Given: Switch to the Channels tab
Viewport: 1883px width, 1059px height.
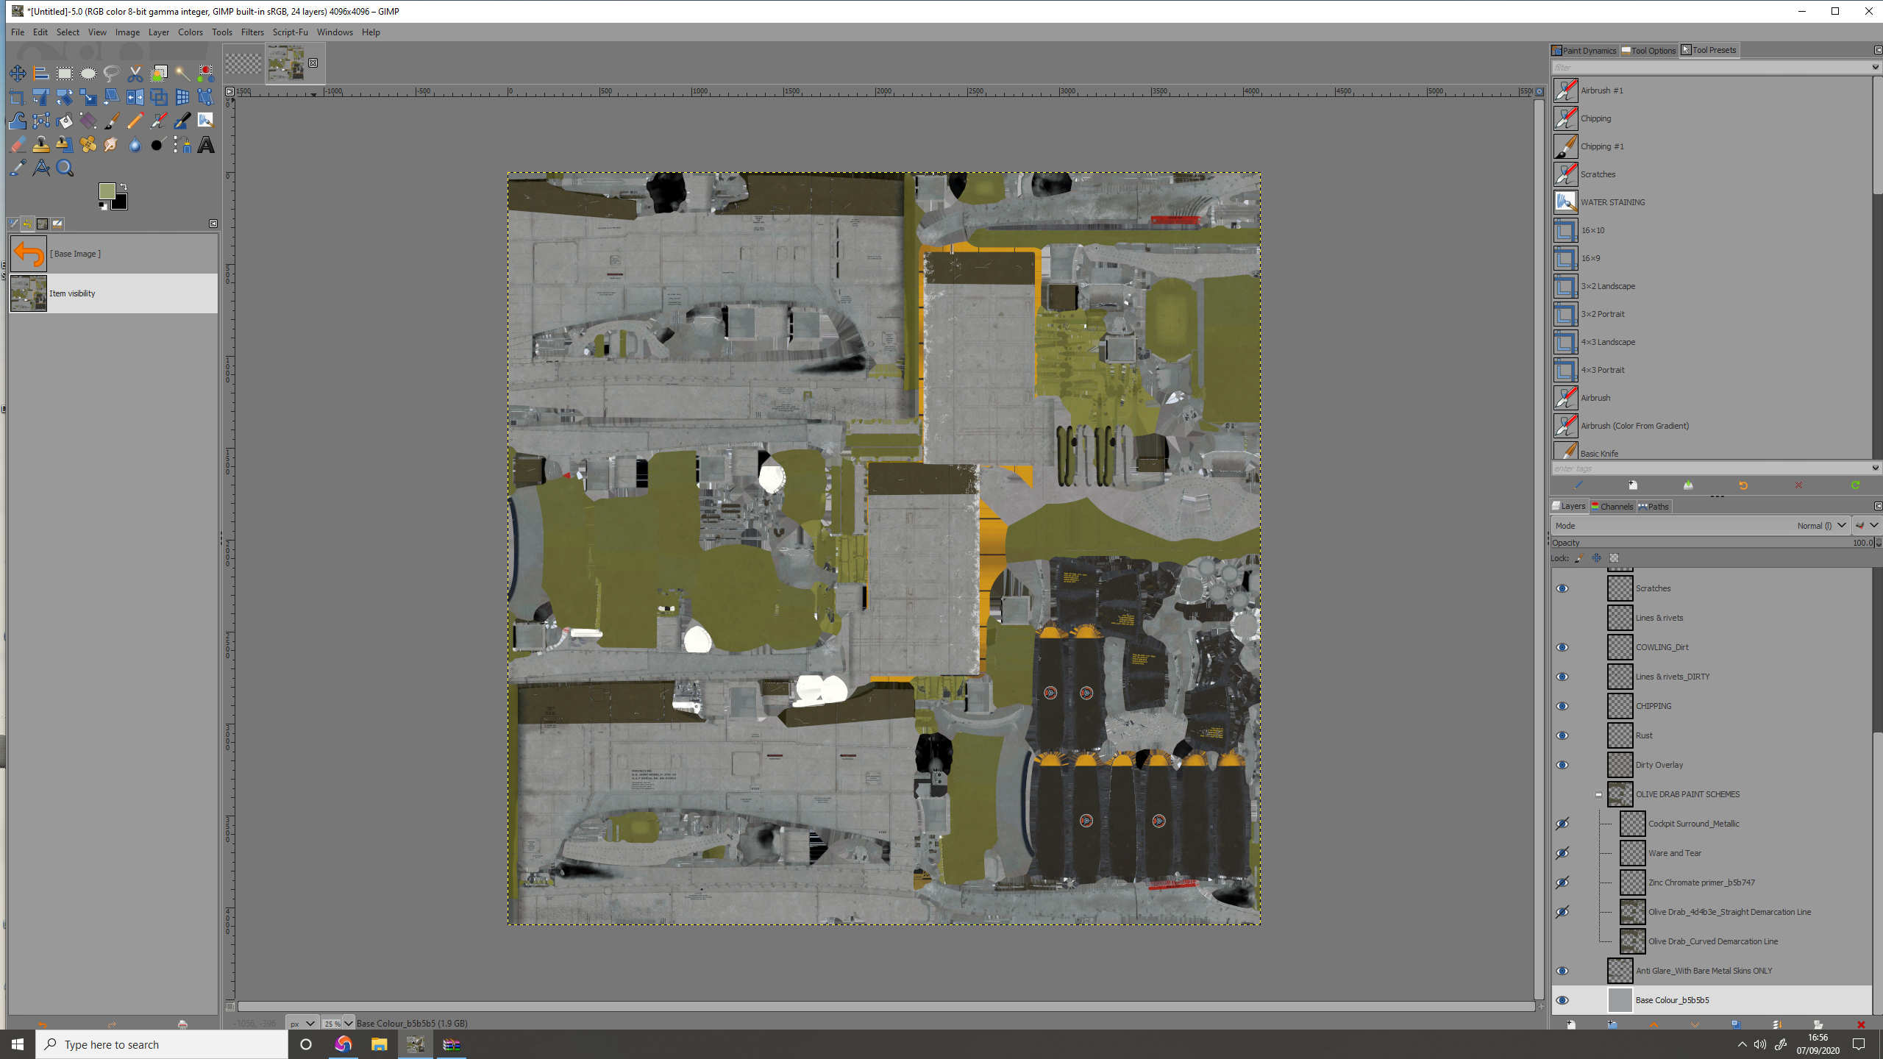Looking at the screenshot, I should [x=1612, y=506].
